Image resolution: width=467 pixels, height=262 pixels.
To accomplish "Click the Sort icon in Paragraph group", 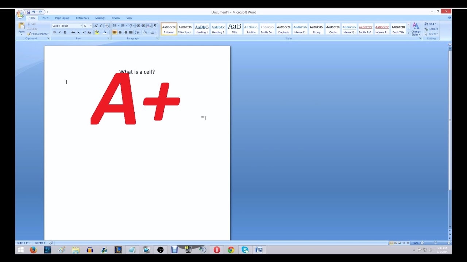I will [149, 26].
